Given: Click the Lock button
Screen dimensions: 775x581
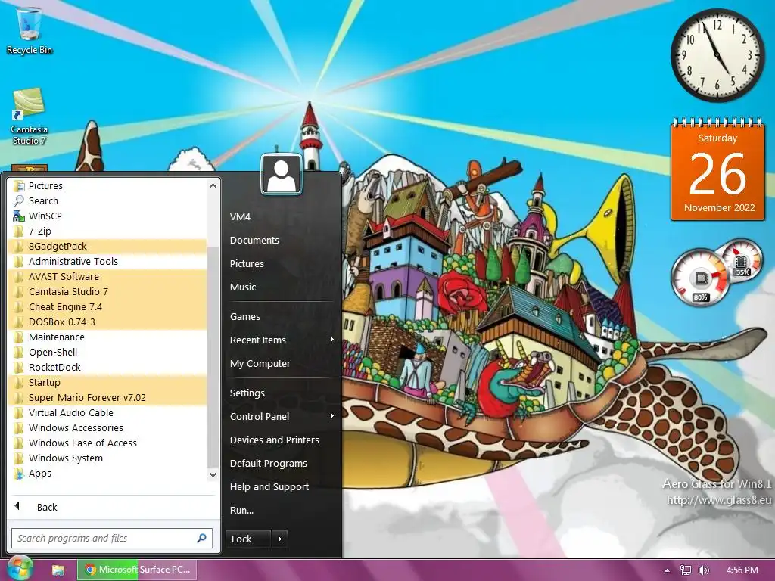Looking at the screenshot, I should tap(247, 539).
